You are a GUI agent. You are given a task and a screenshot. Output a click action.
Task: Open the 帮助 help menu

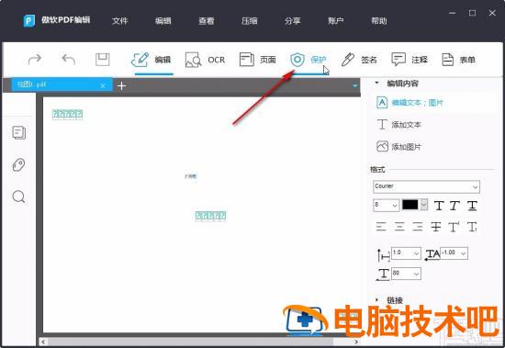[x=378, y=21]
